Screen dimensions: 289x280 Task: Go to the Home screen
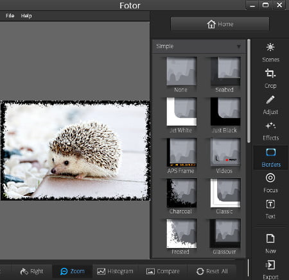(x=220, y=24)
